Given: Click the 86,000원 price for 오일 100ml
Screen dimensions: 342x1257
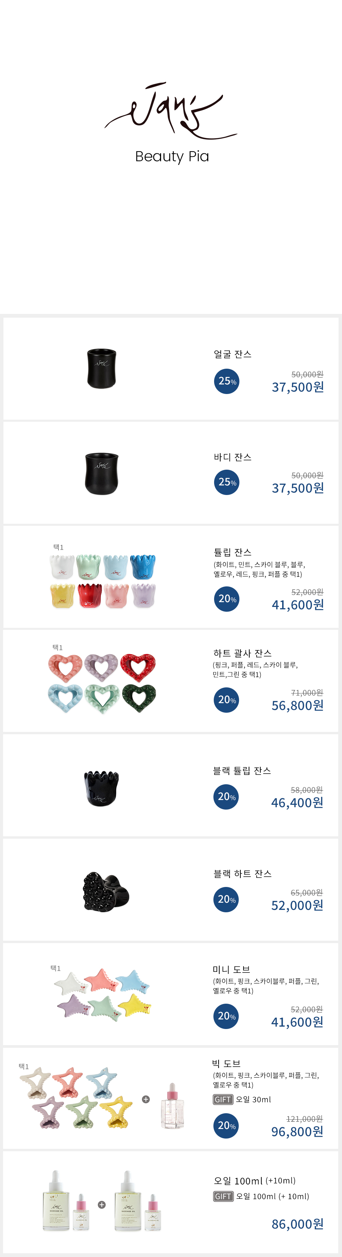Looking at the screenshot, I should point(297,1224).
